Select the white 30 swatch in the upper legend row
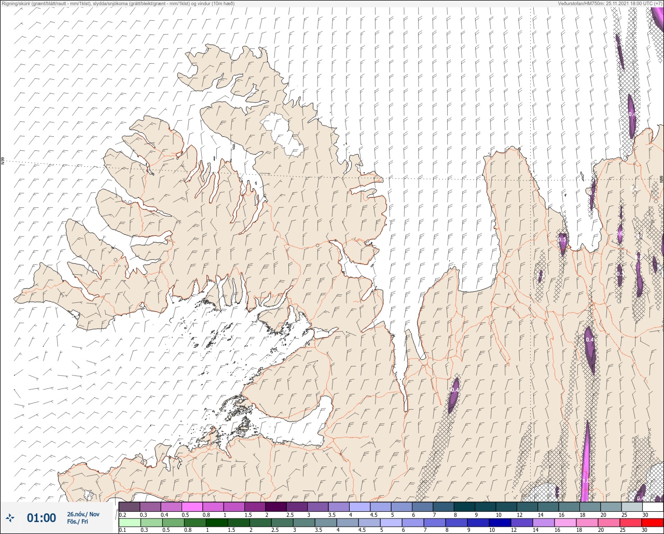The image size is (664, 534). pos(652,507)
